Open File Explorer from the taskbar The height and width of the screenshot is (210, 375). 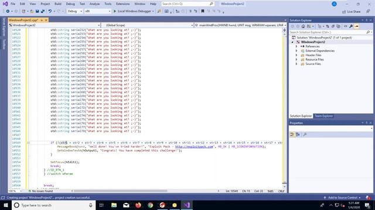click(x=114, y=205)
